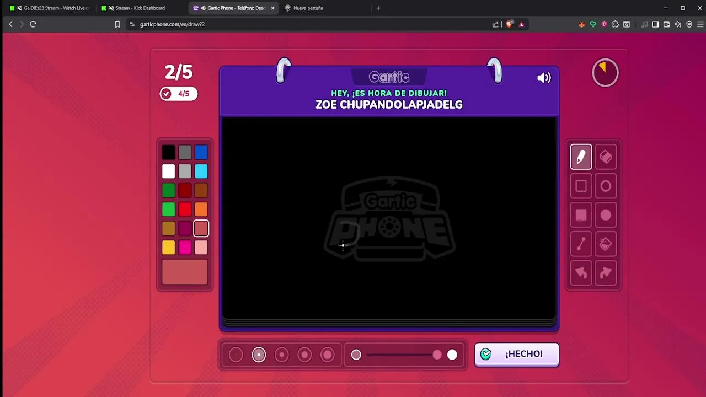Viewport: 706px width, 397px height.
Task: Select the third brush thickness
Action: click(281, 355)
